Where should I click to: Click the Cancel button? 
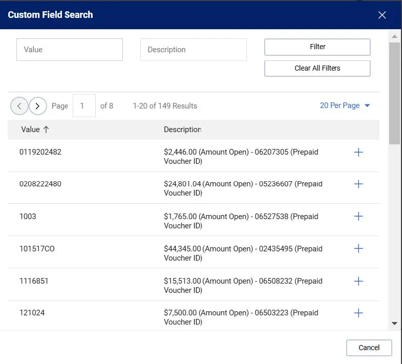pyautogui.click(x=369, y=348)
